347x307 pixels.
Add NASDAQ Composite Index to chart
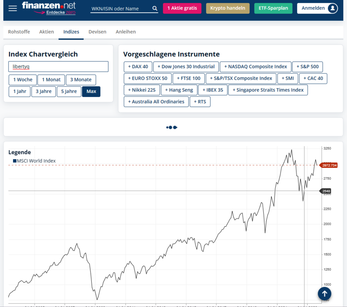(255, 67)
